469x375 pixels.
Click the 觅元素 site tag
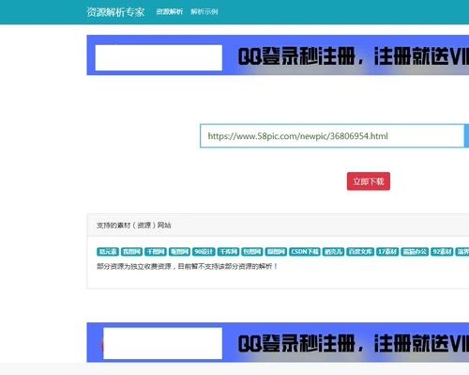pyautogui.click(x=108, y=252)
